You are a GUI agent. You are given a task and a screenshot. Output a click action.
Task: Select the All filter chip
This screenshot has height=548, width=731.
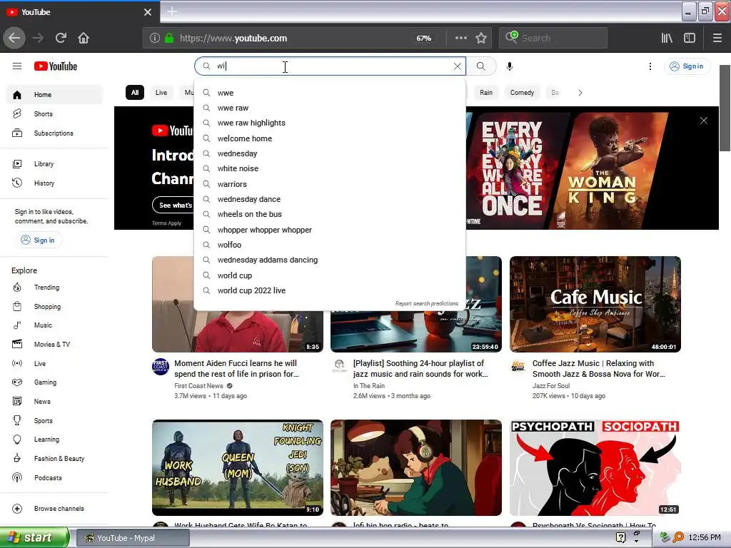(135, 92)
